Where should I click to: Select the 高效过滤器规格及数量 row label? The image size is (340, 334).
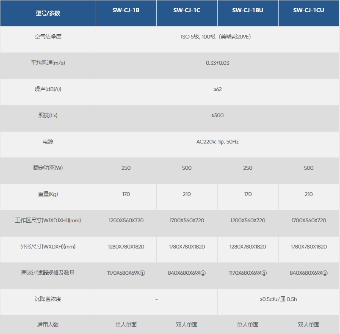48,273
